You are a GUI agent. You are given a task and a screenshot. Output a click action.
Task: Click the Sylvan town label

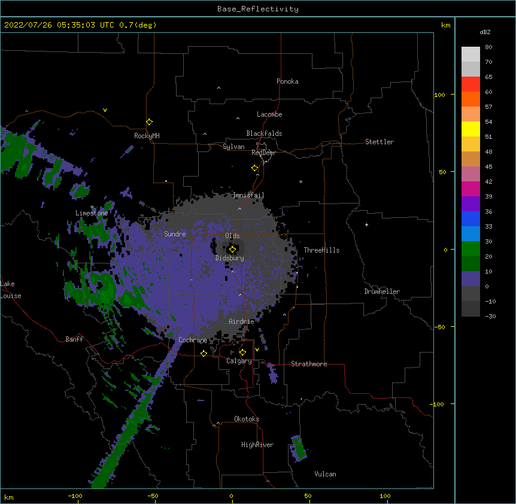[233, 147]
